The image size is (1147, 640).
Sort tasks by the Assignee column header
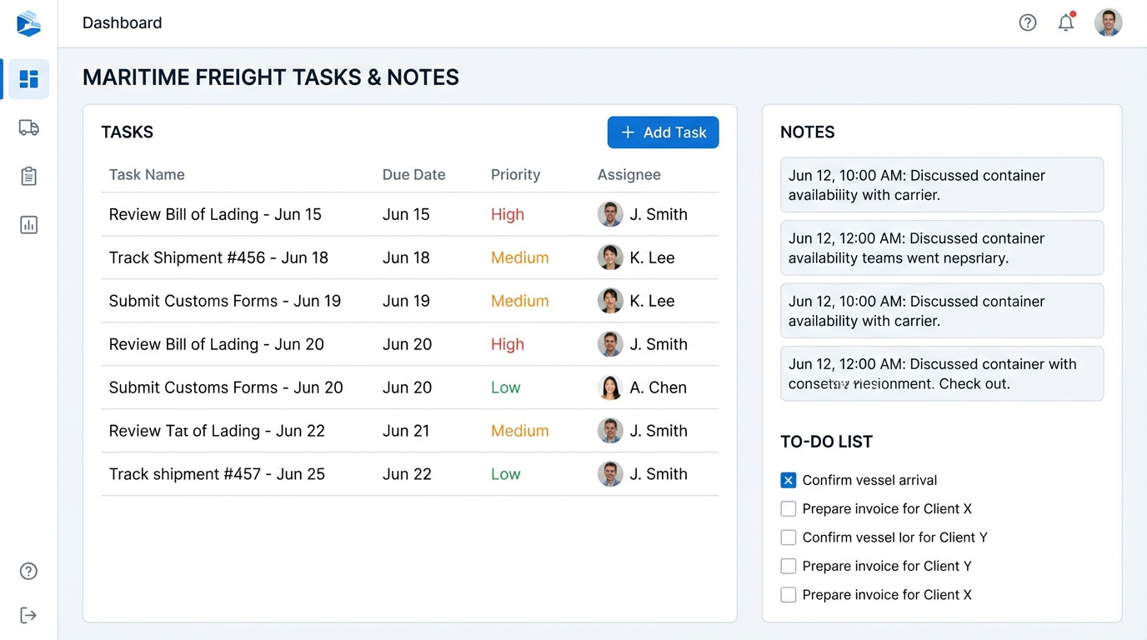629,175
